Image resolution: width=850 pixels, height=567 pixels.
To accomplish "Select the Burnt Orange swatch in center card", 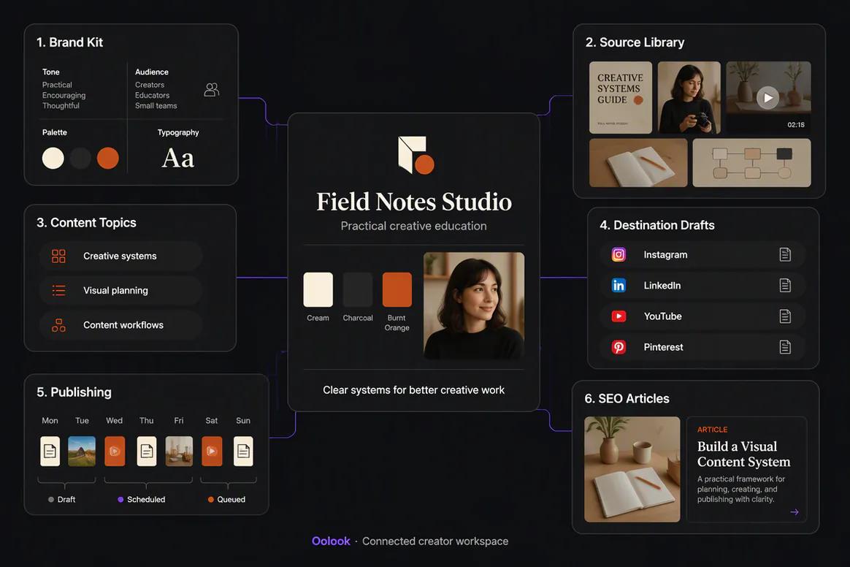I will (397, 290).
